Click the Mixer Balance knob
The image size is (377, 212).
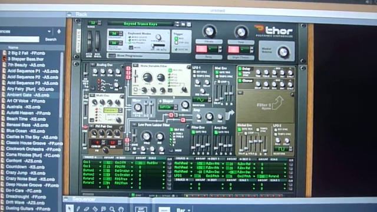[137, 107]
